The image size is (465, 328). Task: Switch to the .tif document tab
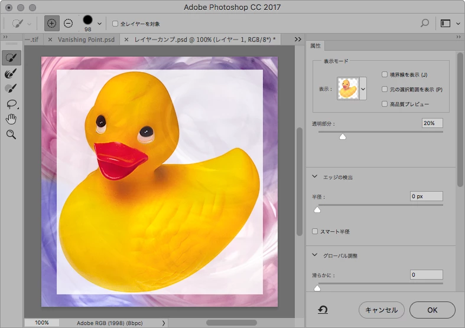[x=32, y=40]
